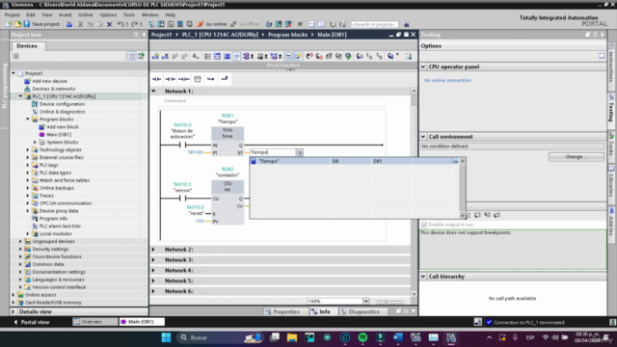Click the search-in-project binoculars icon
The width and height of the screenshot is (617, 347).
406,24
